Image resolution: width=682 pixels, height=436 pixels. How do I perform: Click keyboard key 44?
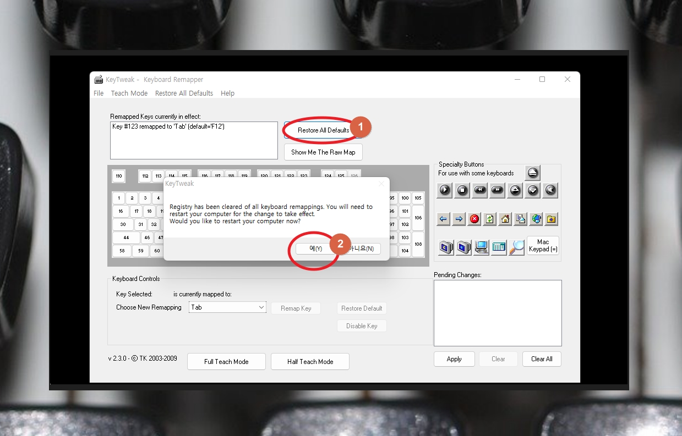126,238
